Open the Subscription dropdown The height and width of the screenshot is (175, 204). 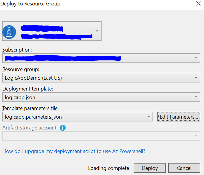[101, 58]
